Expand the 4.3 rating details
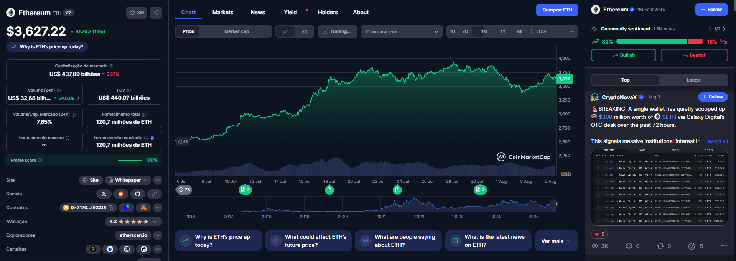Viewport: 736px width, 261px height. [x=155, y=222]
